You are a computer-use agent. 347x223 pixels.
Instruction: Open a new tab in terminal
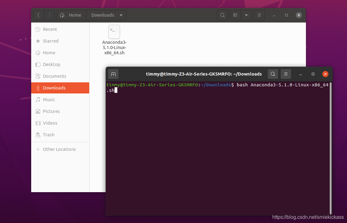pos(113,74)
